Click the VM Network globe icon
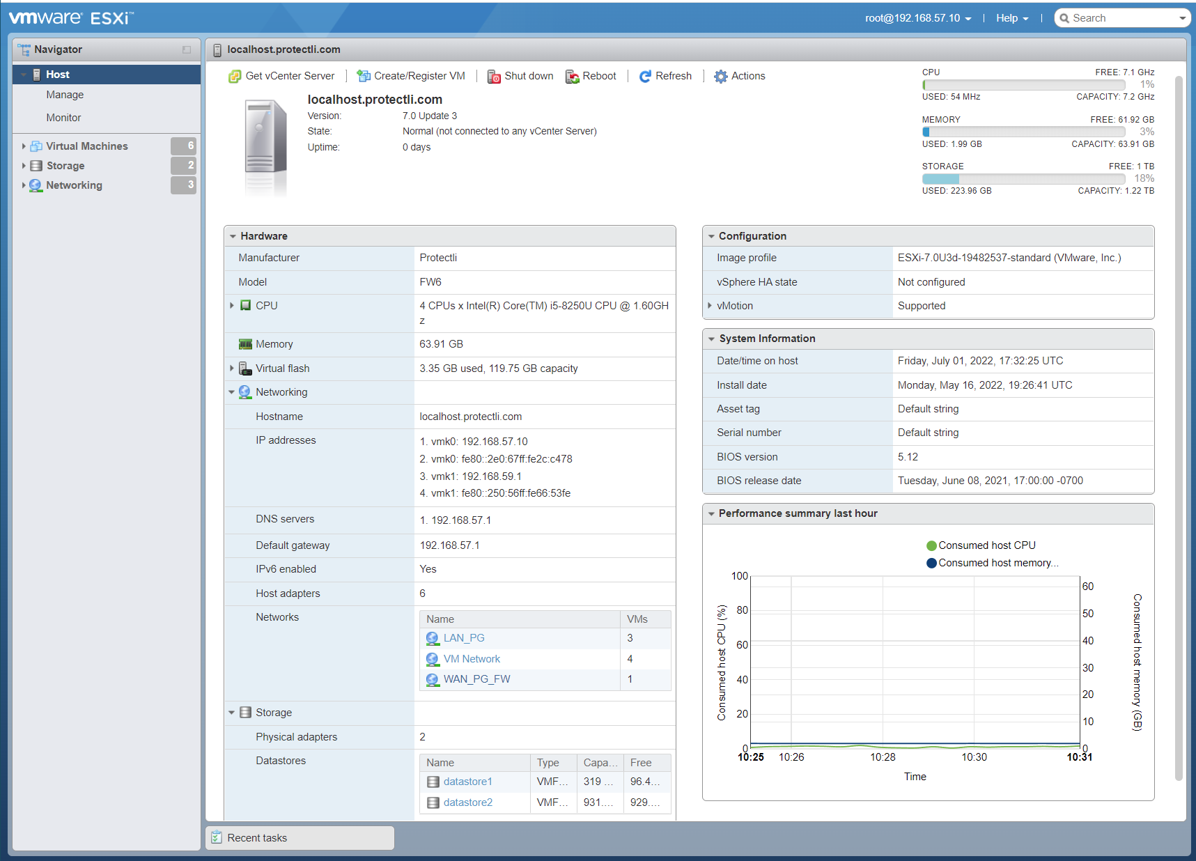1196x861 pixels. [x=433, y=659]
